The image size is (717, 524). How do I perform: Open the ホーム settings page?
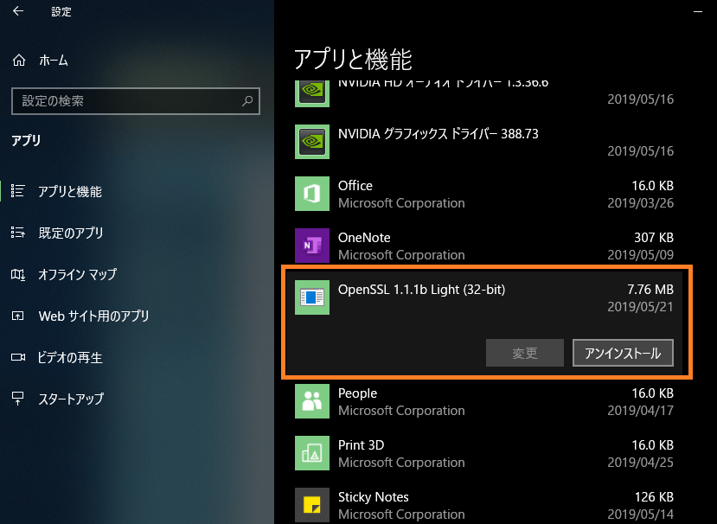pos(54,60)
